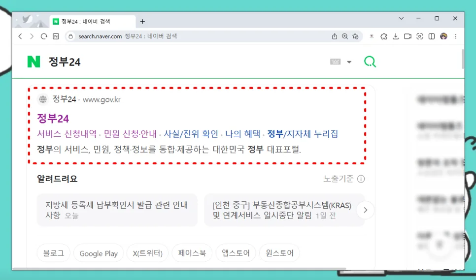This screenshot has height=280, width=476.
Task: Open the www.gov.kr site address link
Action: point(102,99)
